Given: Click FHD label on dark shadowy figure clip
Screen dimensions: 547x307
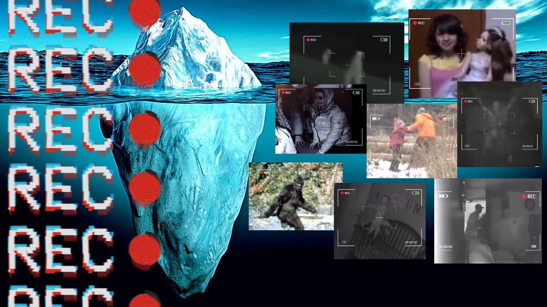Looking at the screenshot, I should click(x=468, y=146).
